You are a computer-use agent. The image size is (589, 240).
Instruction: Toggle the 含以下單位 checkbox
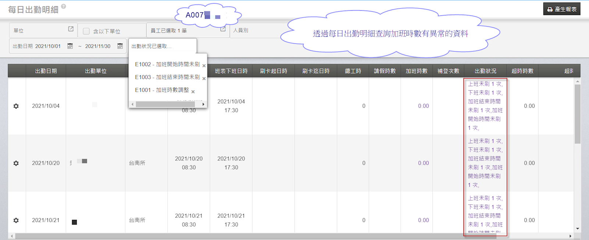[x=86, y=31]
